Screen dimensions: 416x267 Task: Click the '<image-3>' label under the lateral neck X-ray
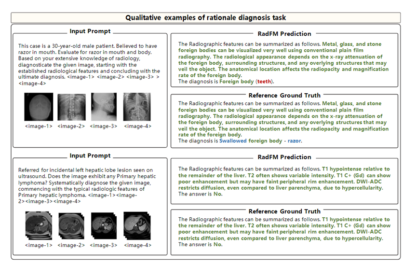(104, 126)
